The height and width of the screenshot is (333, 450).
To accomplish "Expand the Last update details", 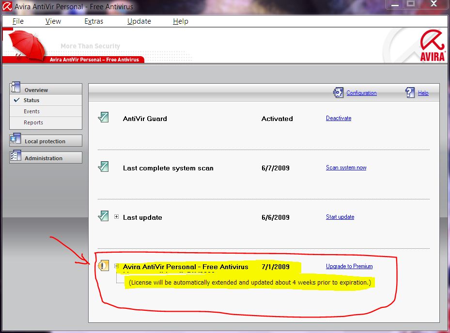I will pyautogui.click(x=116, y=216).
